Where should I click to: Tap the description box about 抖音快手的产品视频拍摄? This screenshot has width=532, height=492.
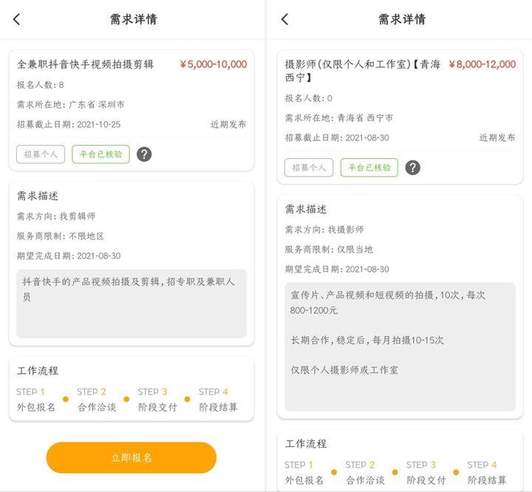[132, 304]
